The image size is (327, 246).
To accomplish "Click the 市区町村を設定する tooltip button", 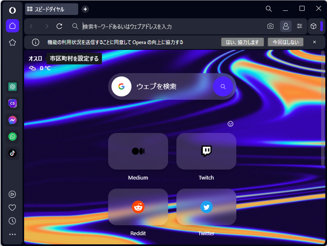I will (x=74, y=59).
